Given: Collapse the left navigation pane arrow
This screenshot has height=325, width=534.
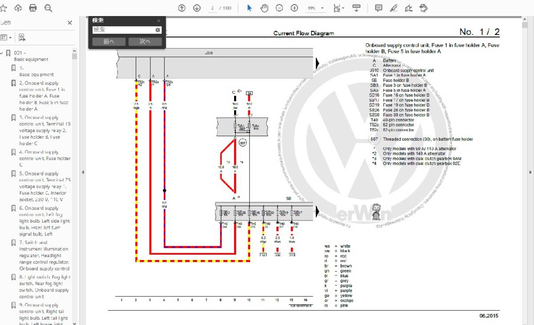Looking at the screenshot, I should [82, 172].
